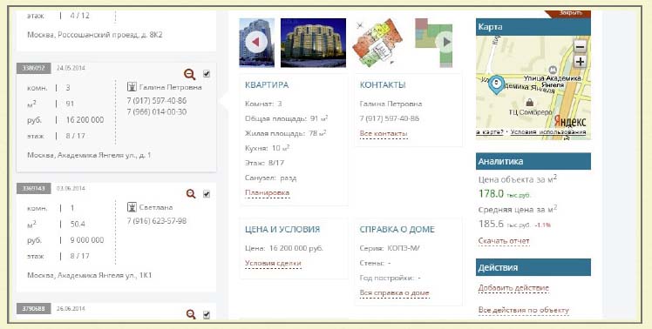This screenshot has height=329, width=652.
Task: Click Яндекс logo on map
Action: [570, 121]
